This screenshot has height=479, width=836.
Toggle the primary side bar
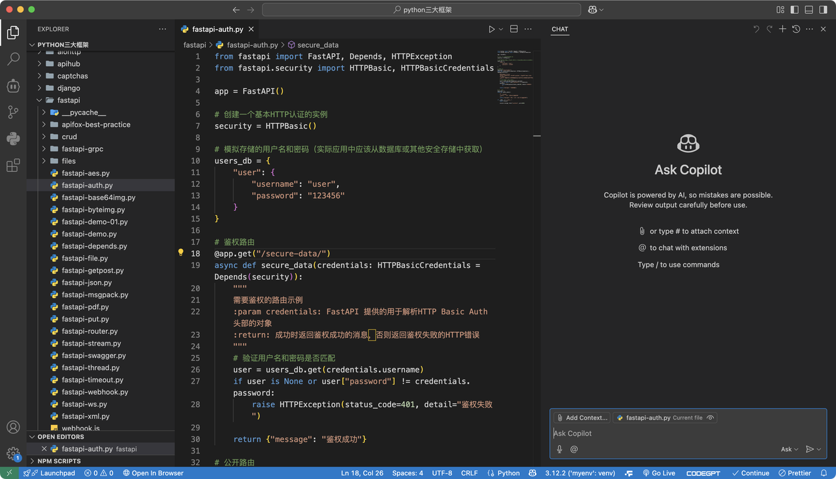coord(795,10)
